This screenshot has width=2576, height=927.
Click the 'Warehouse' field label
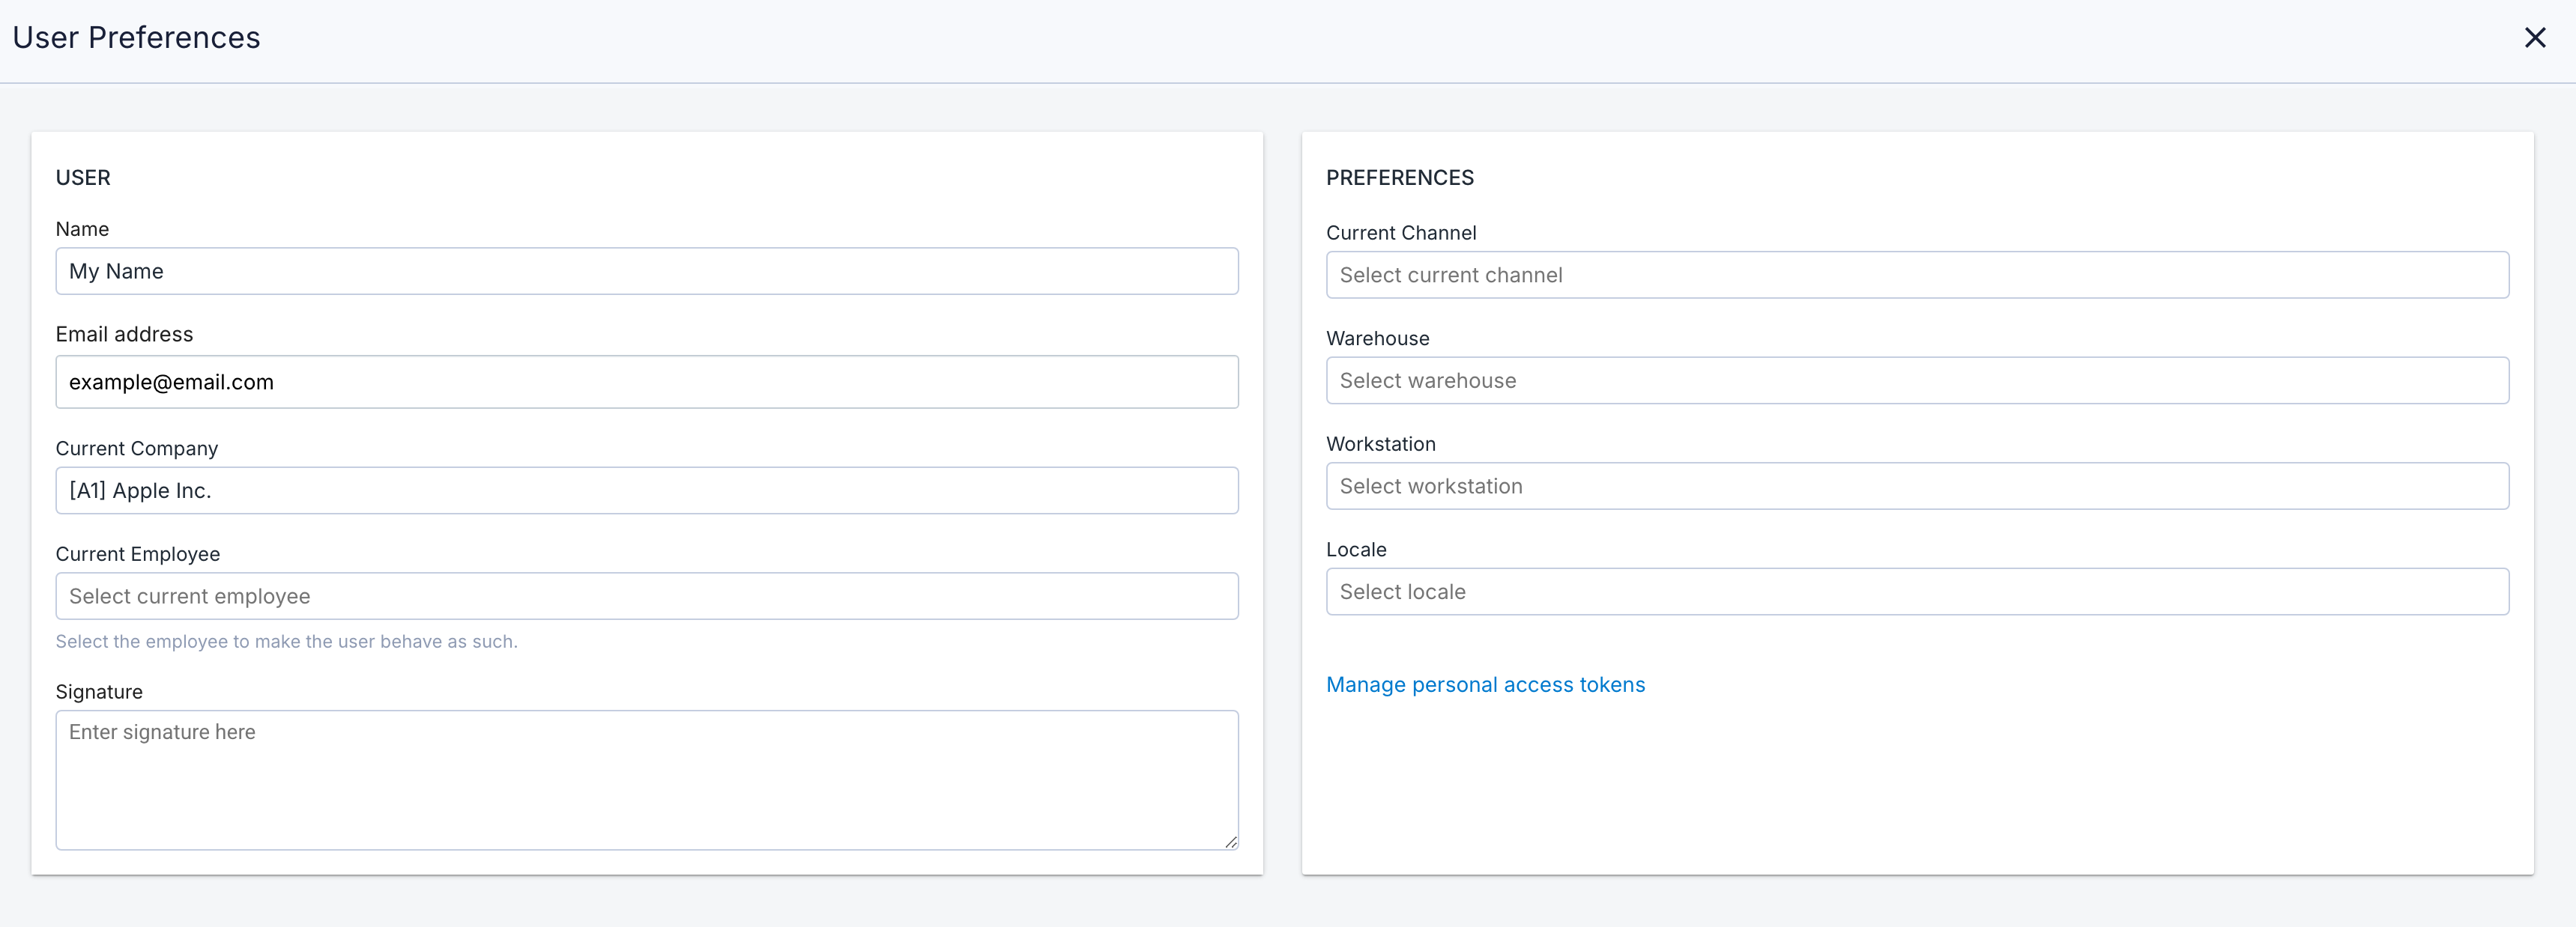click(x=1377, y=338)
